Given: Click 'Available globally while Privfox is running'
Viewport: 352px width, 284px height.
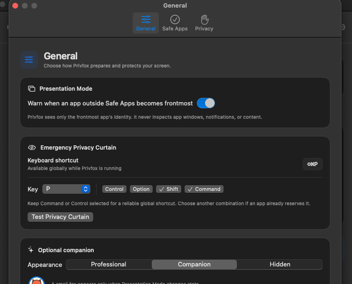Looking at the screenshot, I should pyautogui.click(x=75, y=168).
